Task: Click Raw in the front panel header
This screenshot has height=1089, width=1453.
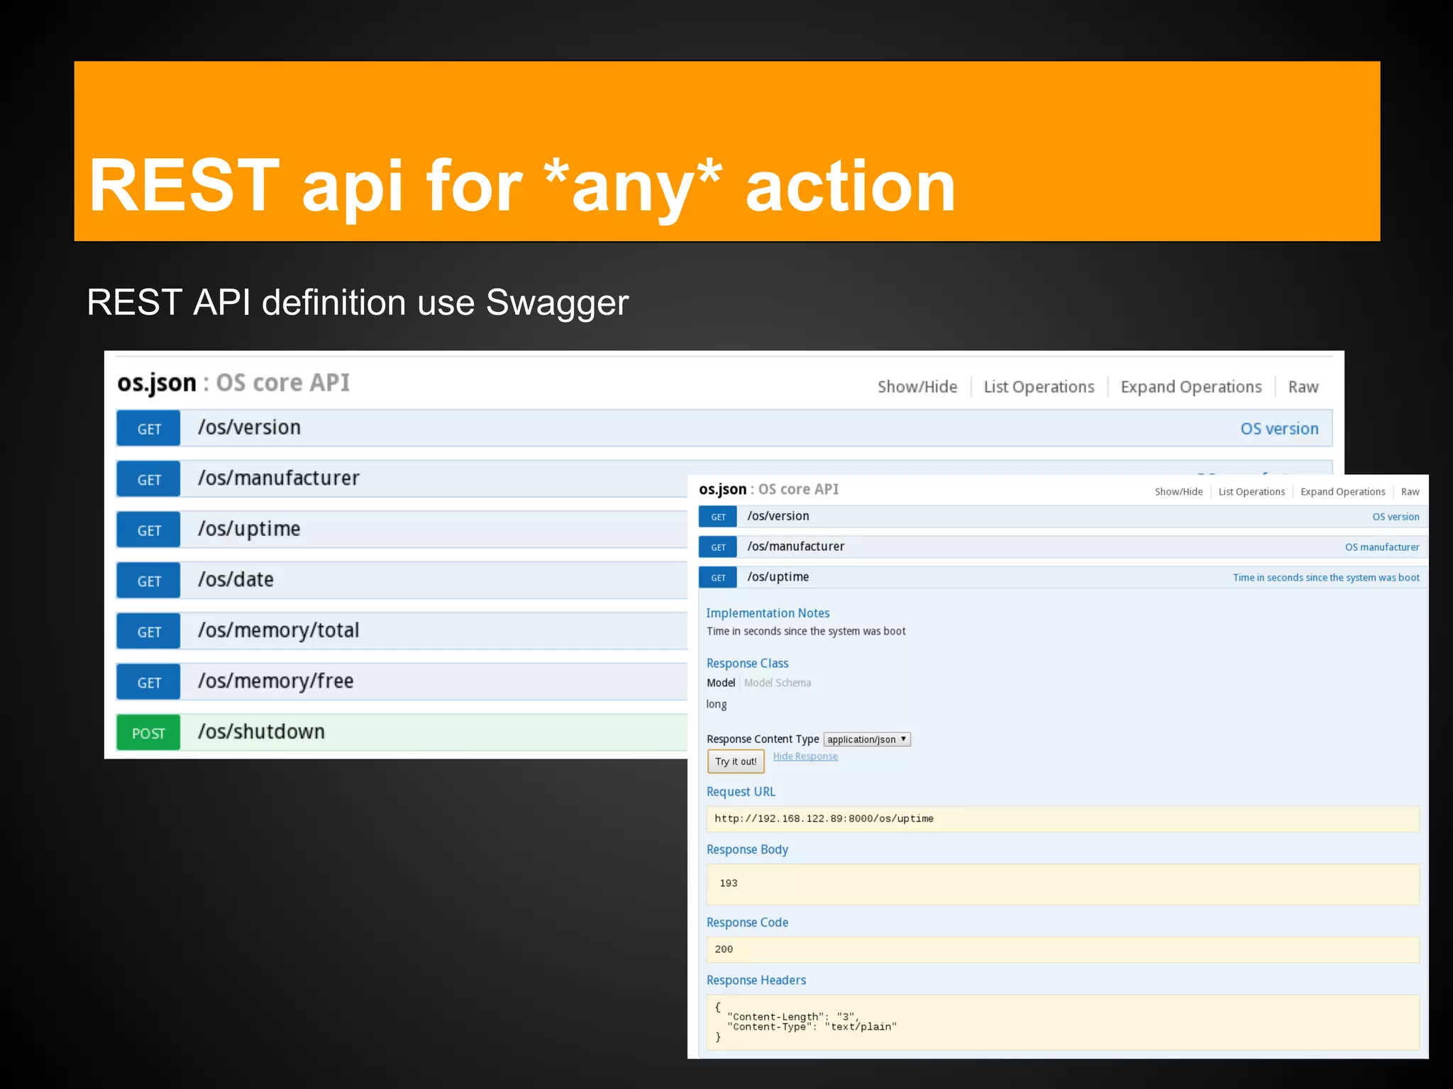Action: click(x=1410, y=491)
